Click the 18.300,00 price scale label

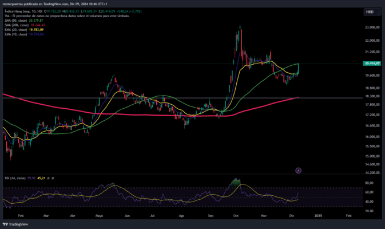point(372,96)
